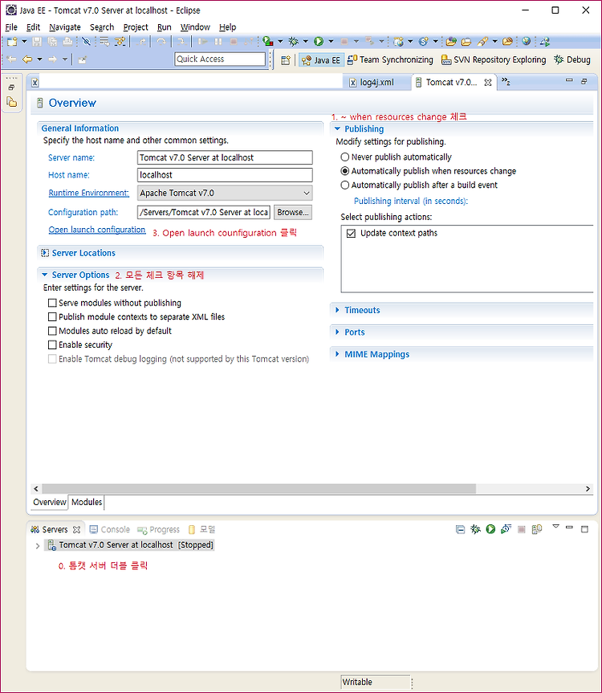Expand the Server Locations section

pyautogui.click(x=45, y=253)
